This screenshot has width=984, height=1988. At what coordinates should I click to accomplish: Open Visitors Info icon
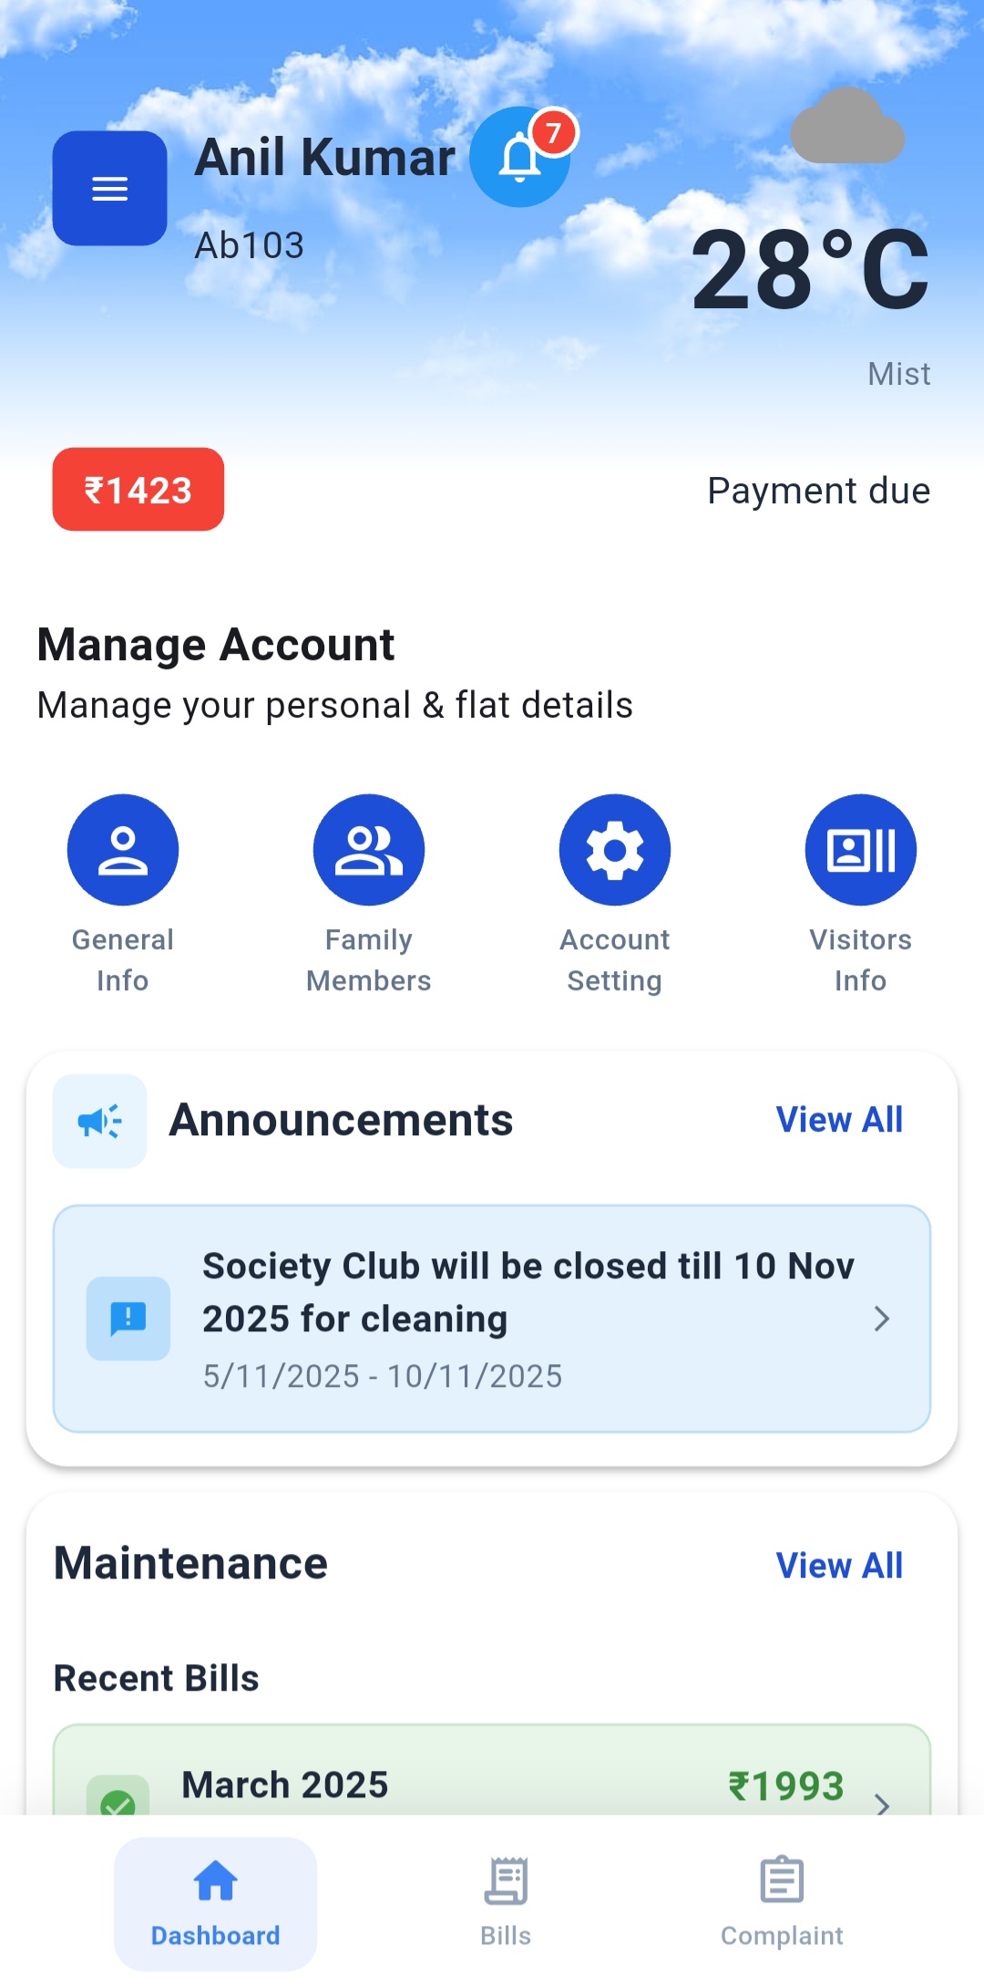pos(861,850)
